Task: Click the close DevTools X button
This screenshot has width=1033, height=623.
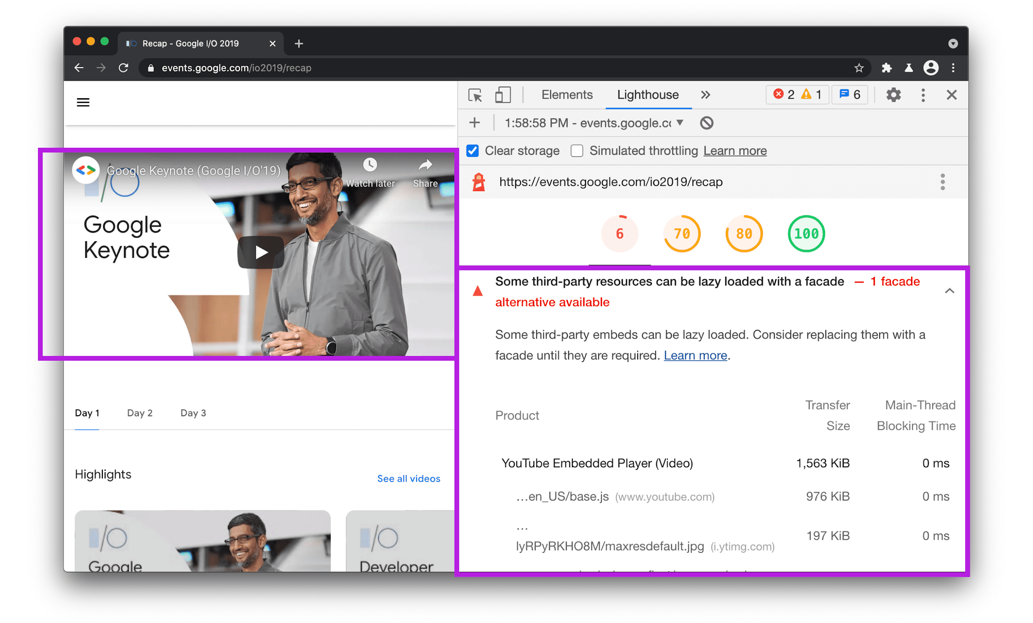Action: click(x=952, y=94)
